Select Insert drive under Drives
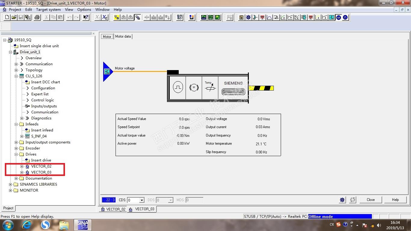This screenshot has height=231, width=411. [41, 160]
